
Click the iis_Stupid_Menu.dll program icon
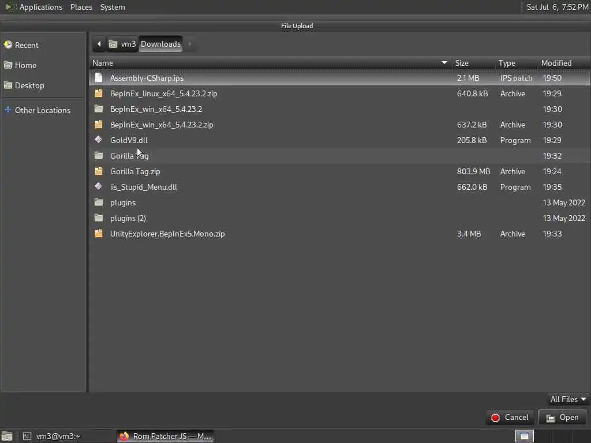coord(98,186)
